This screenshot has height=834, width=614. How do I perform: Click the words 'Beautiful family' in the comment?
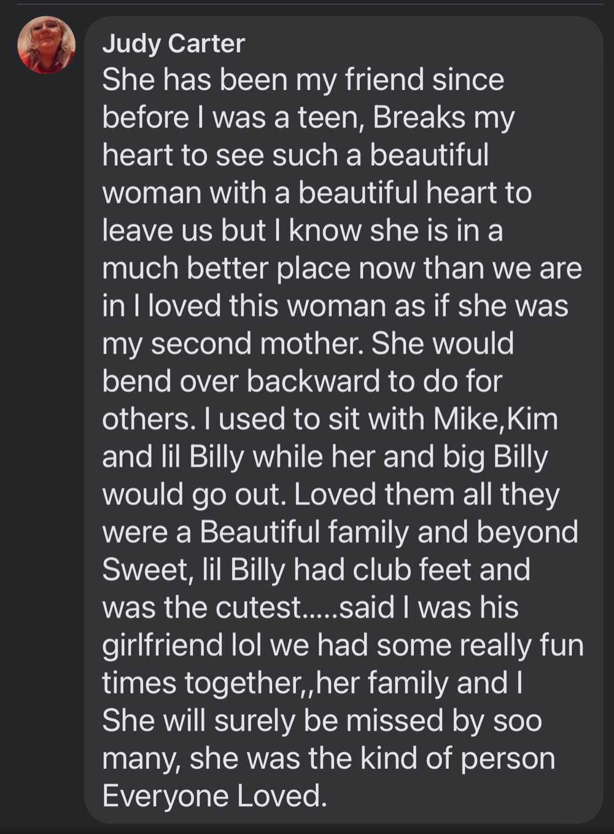(x=304, y=532)
